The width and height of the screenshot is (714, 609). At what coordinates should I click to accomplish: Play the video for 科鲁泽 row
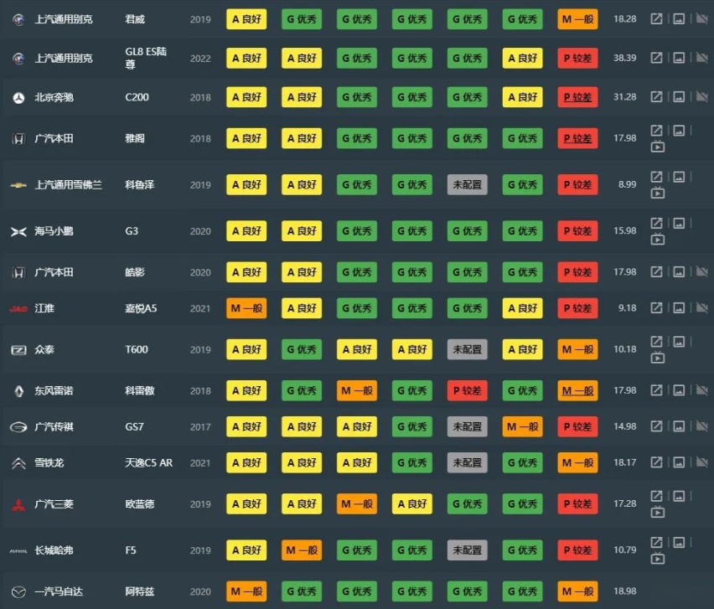pyautogui.click(x=658, y=193)
